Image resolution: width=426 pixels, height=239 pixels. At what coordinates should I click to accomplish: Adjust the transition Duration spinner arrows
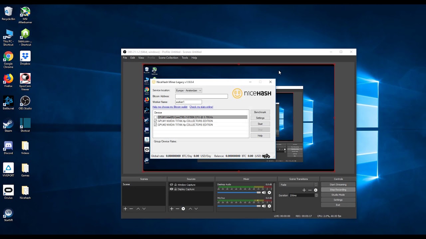click(x=316, y=196)
